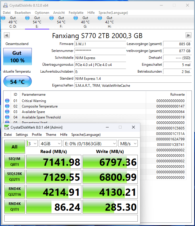Click the CrystalDiskInfo title bar app icon
195x226 pixels.
pyautogui.click(x=5, y=5)
